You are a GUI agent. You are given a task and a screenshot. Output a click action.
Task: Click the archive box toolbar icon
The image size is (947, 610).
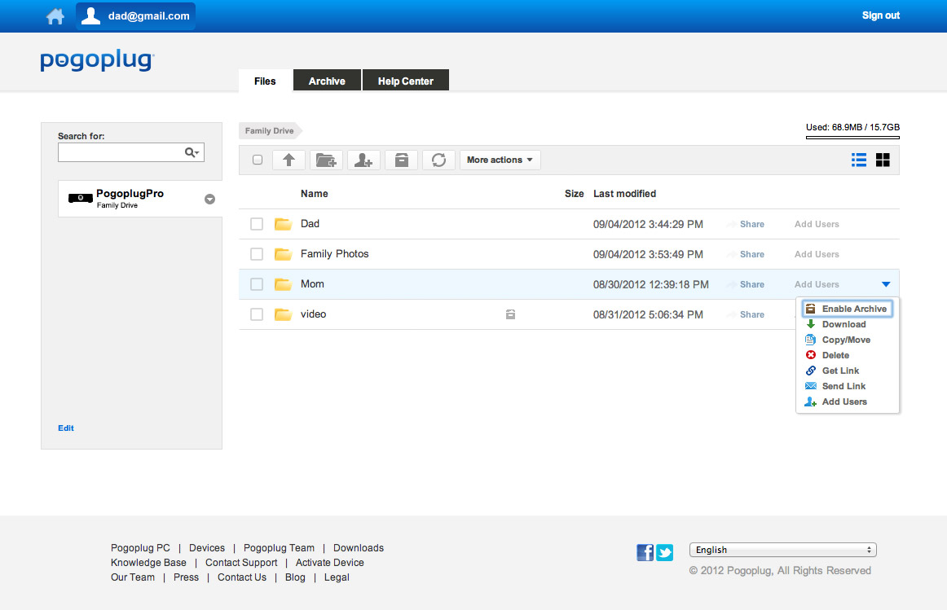(x=401, y=160)
